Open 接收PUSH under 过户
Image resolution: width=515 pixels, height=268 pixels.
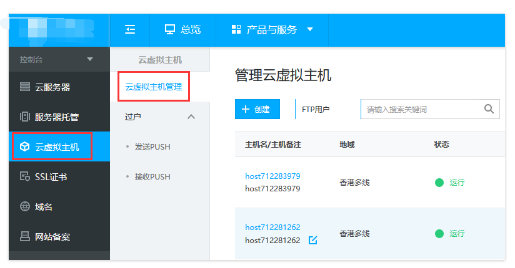point(152,177)
